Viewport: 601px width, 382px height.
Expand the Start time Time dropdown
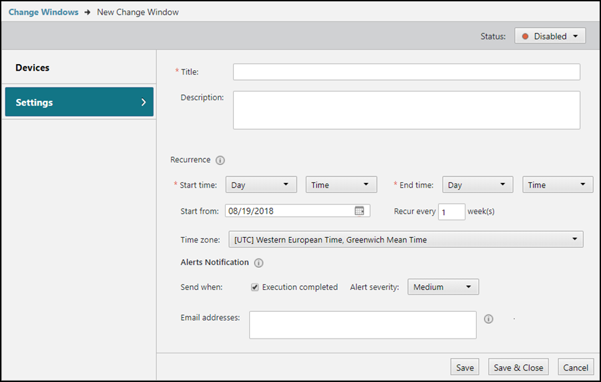coord(341,185)
